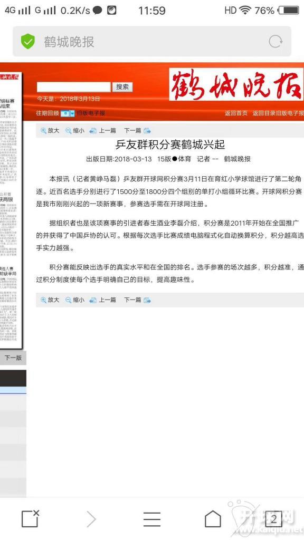Tap the 今天是: 2018年3月13日 date text

click(68, 99)
